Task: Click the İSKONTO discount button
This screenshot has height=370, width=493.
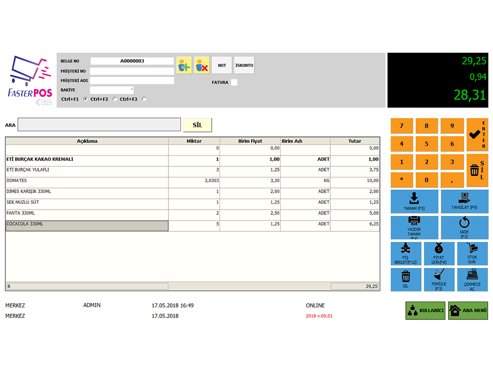Action: point(244,65)
